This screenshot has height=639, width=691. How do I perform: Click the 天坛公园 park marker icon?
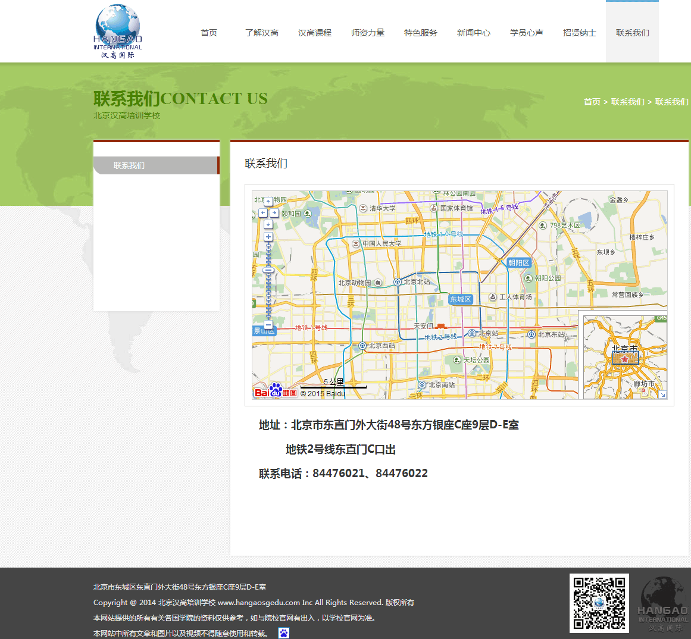coord(458,360)
